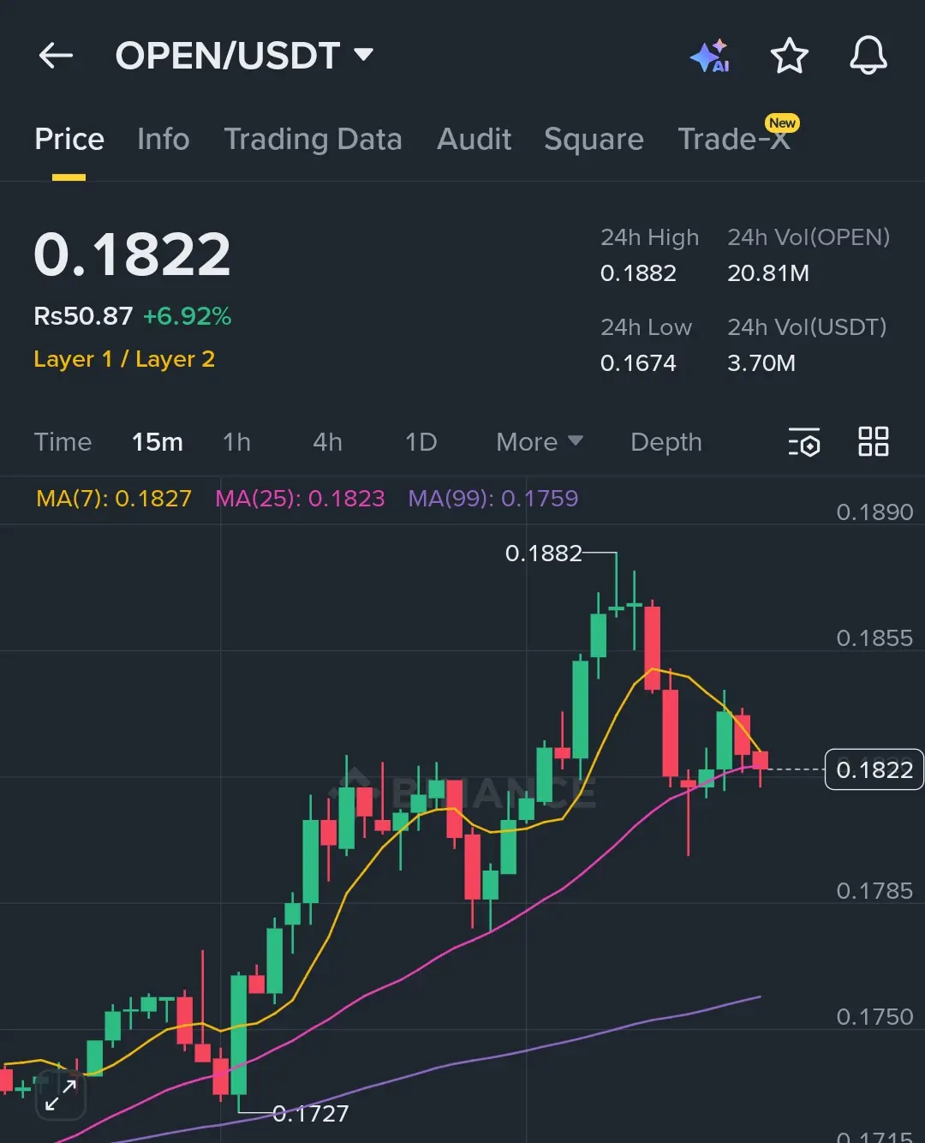Expand the More timeframes dropdown

(x=540, y=442)
